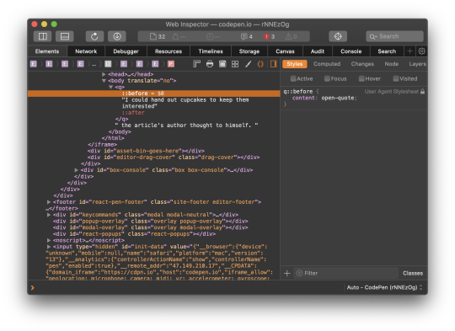Viewport: 455px width, 331px height.
Task: Click the resource count 32 indicator
Action: (158, 36)
